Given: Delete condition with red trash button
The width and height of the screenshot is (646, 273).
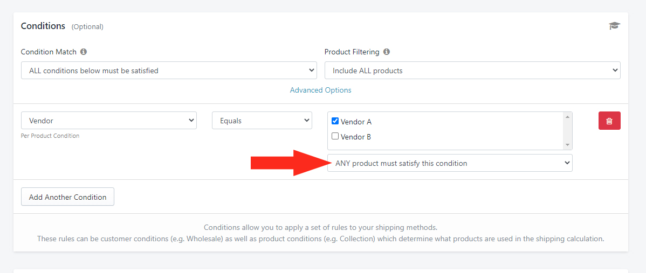Looking at the screenshot, I should click(x=609, y=121).
